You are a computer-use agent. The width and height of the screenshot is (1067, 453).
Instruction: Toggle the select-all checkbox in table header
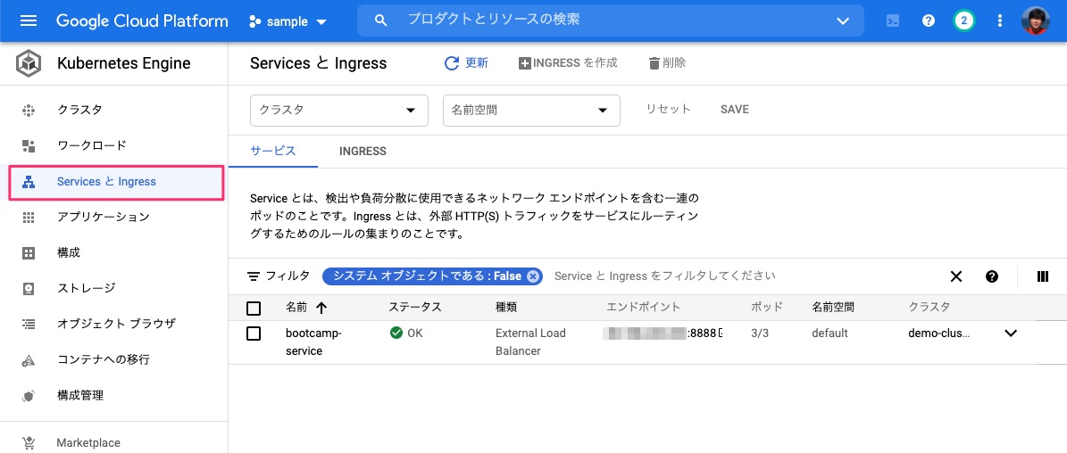point(254,309)
